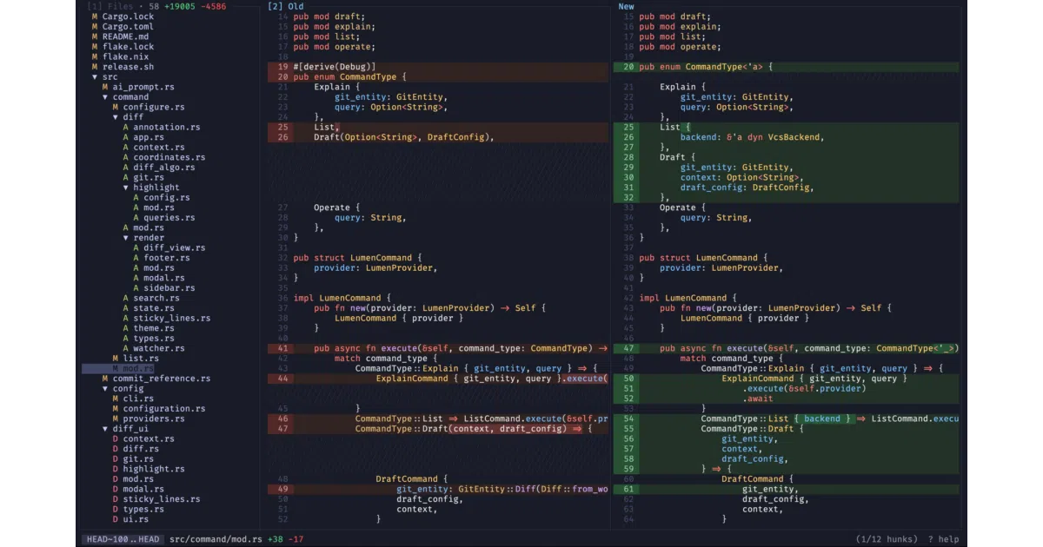The height and width of the screenshot is (547, 1043).
Task: Collapse the highlight folder in file tree
Action: tap(126, 188)
